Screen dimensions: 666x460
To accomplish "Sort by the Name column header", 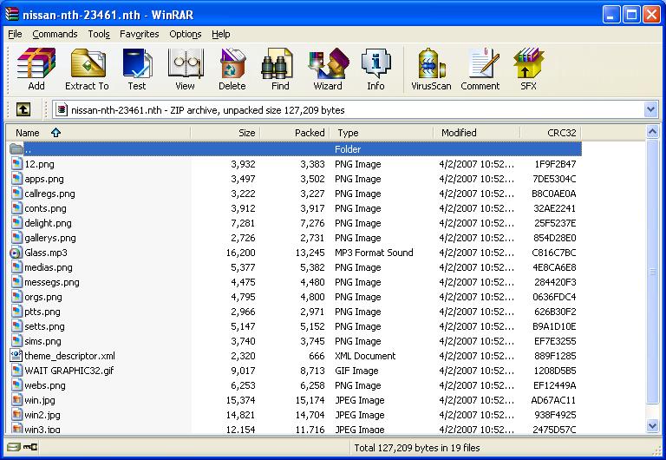I will [x=99, y=133].
